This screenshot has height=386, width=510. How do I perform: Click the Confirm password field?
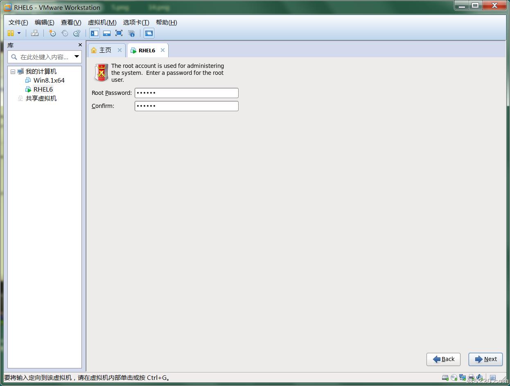point(186,106)
